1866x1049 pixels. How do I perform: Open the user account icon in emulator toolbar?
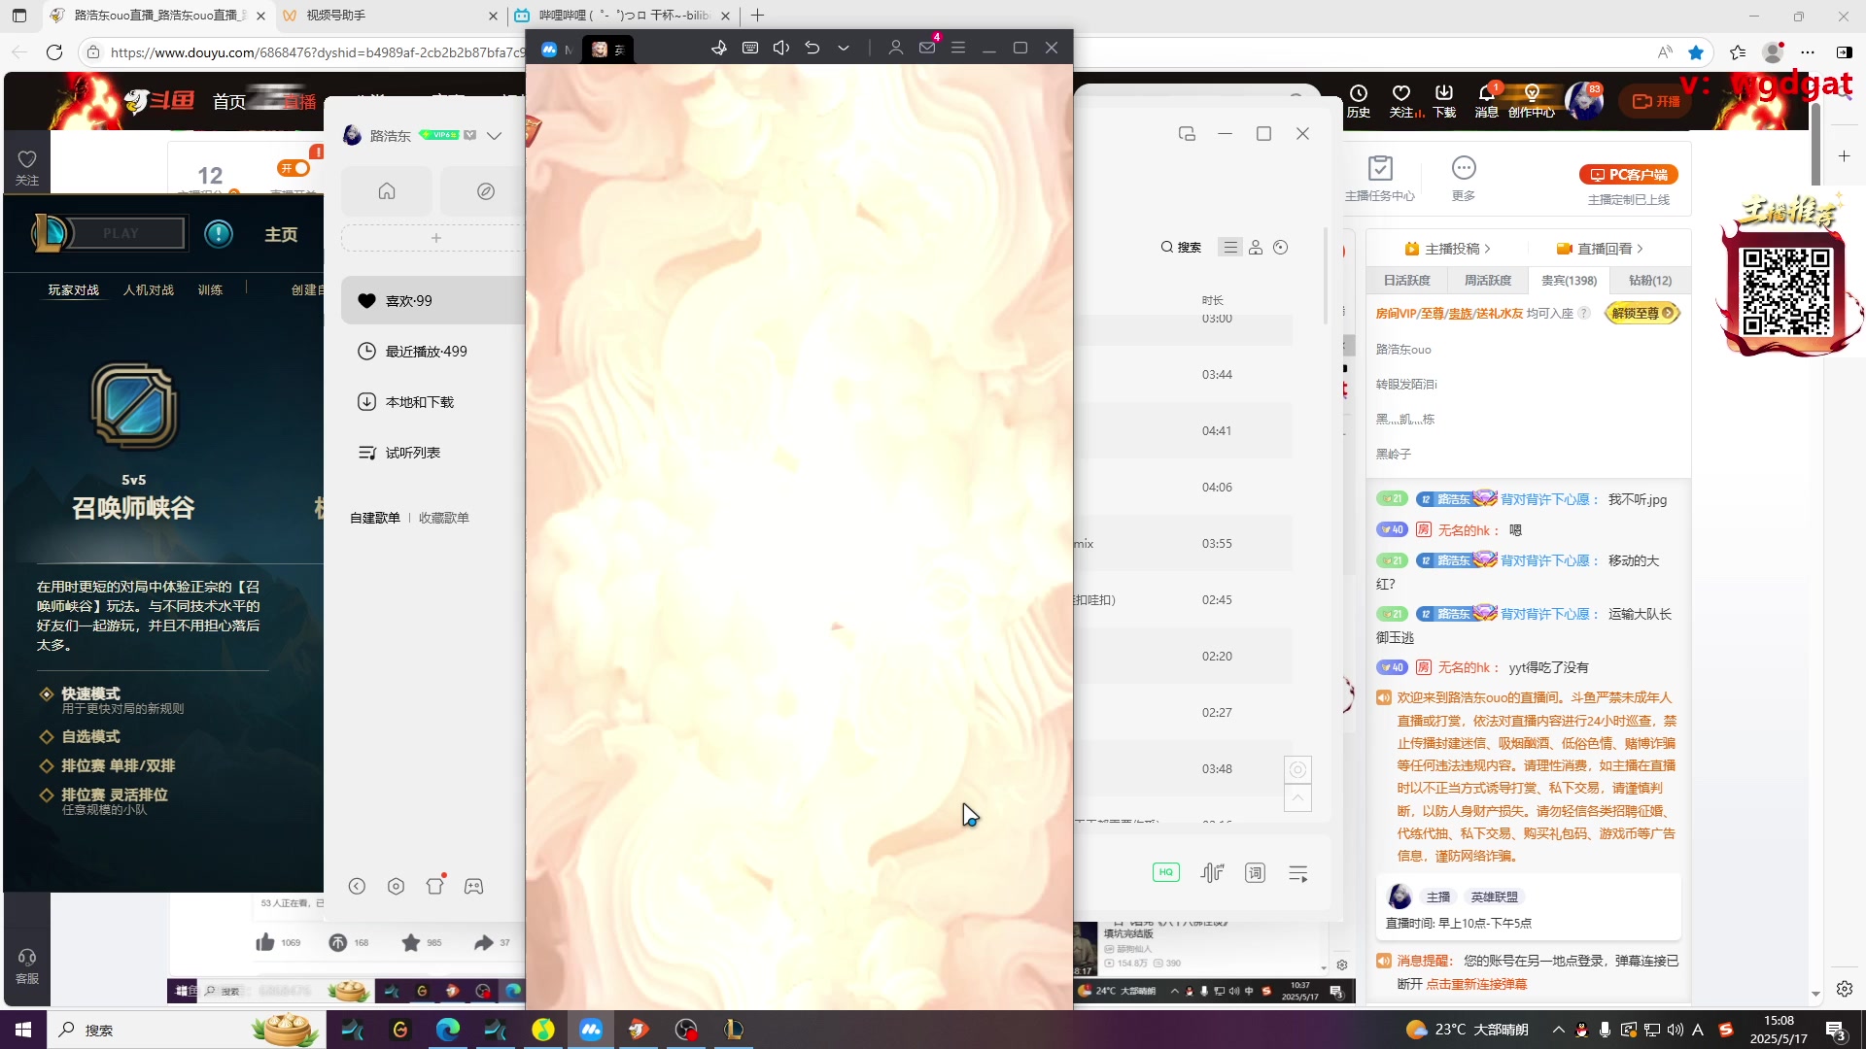point(896,48)
